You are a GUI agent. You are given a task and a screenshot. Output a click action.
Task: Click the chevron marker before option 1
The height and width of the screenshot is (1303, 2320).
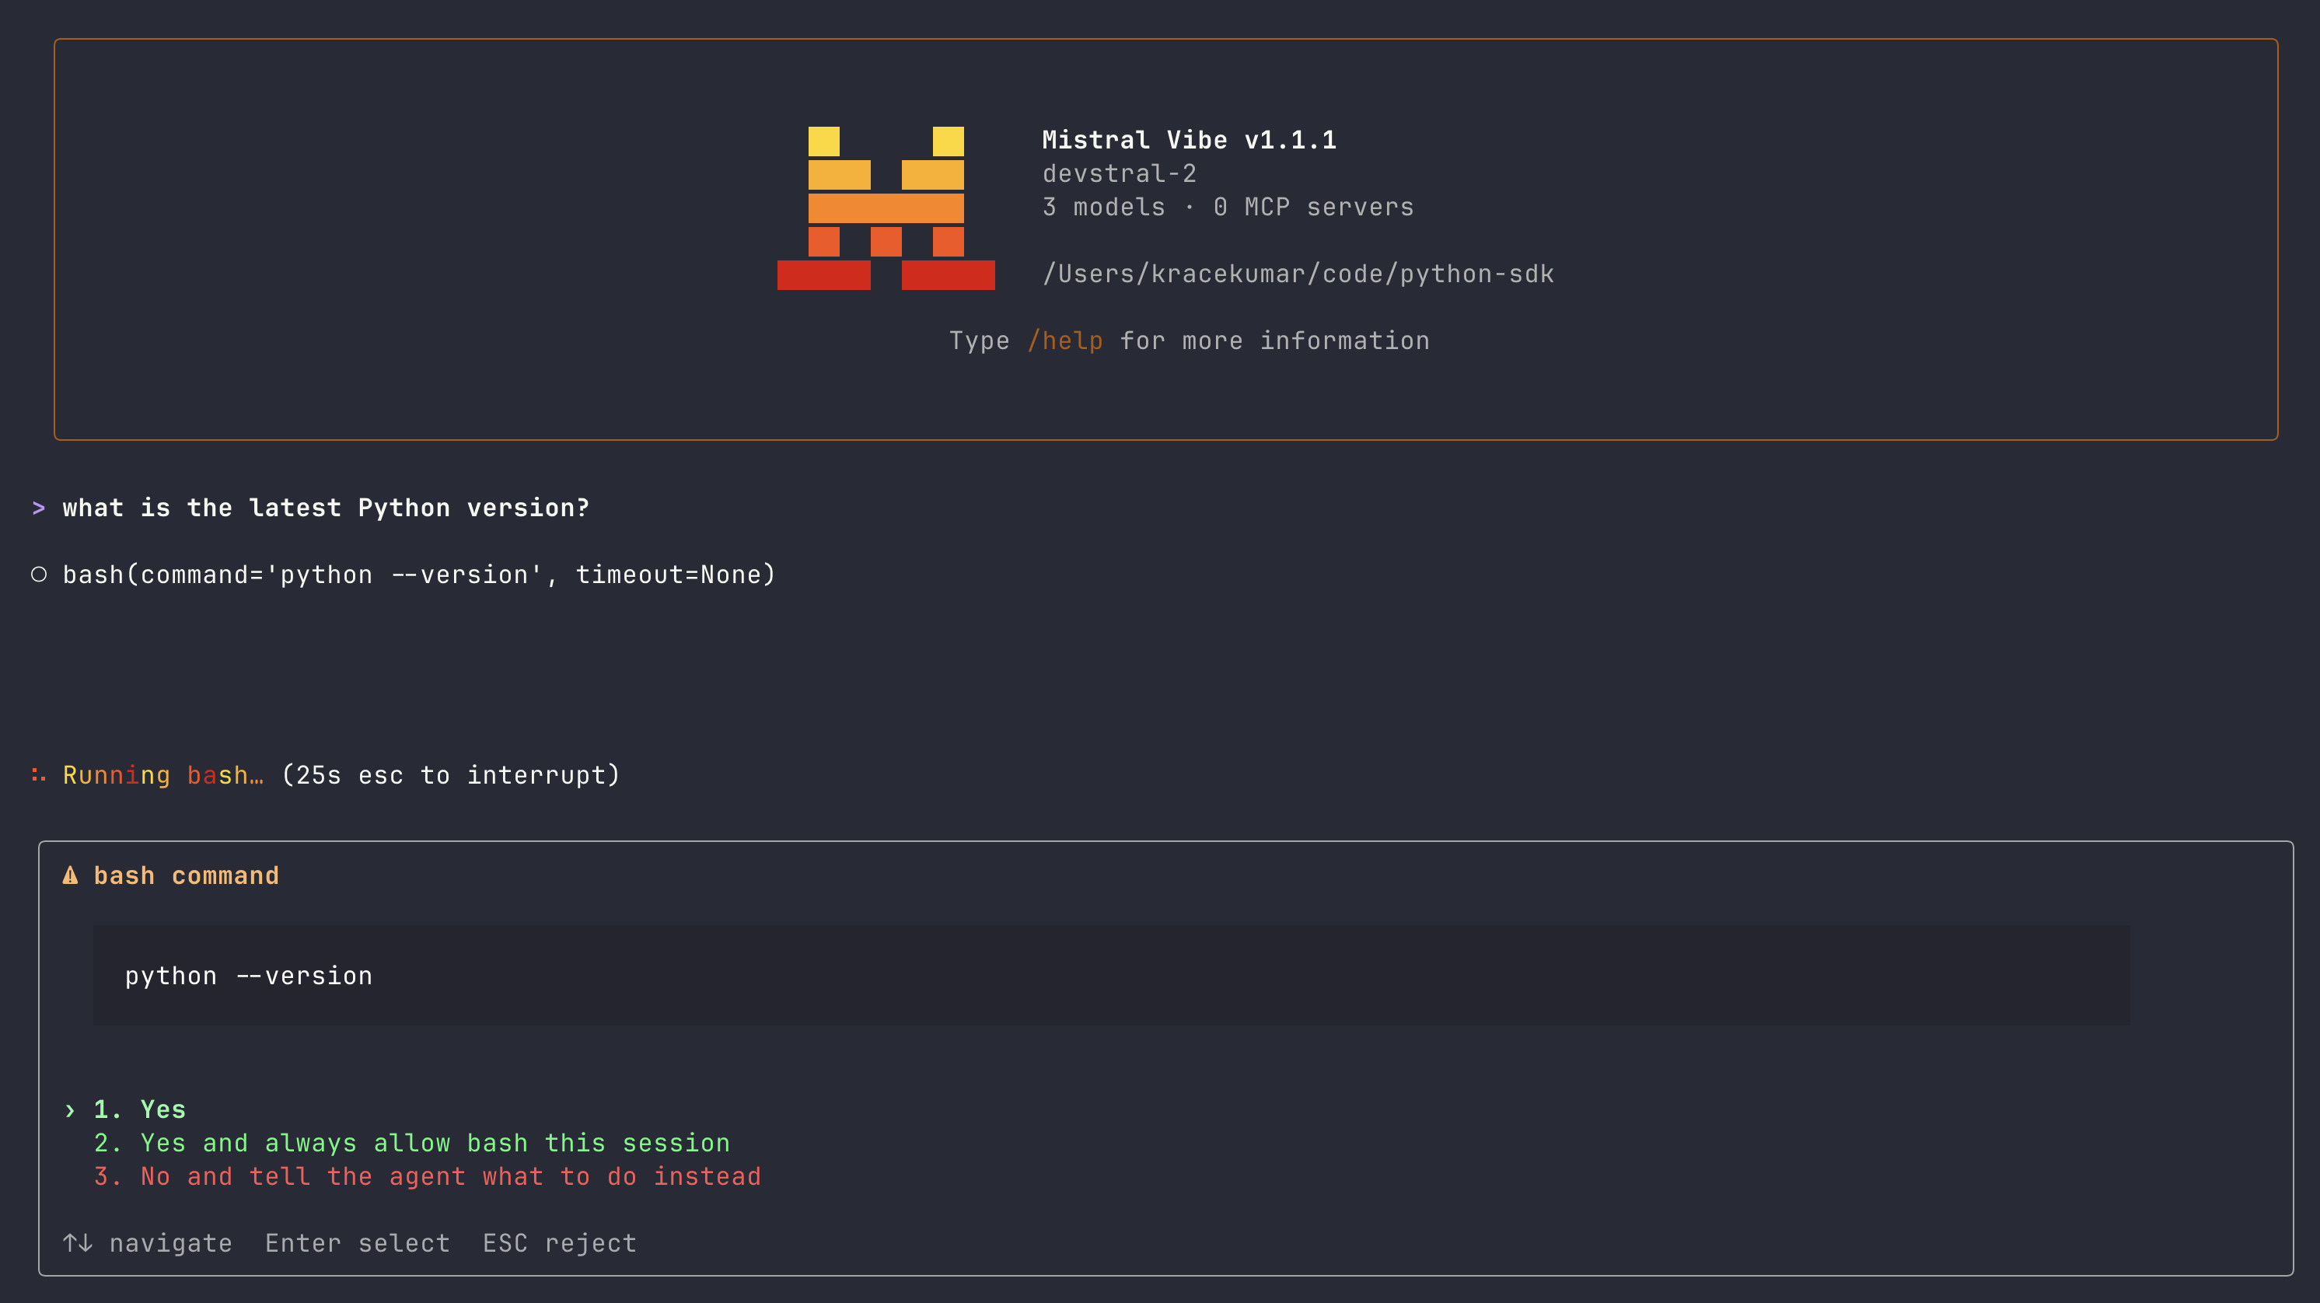click(72, 1109)
